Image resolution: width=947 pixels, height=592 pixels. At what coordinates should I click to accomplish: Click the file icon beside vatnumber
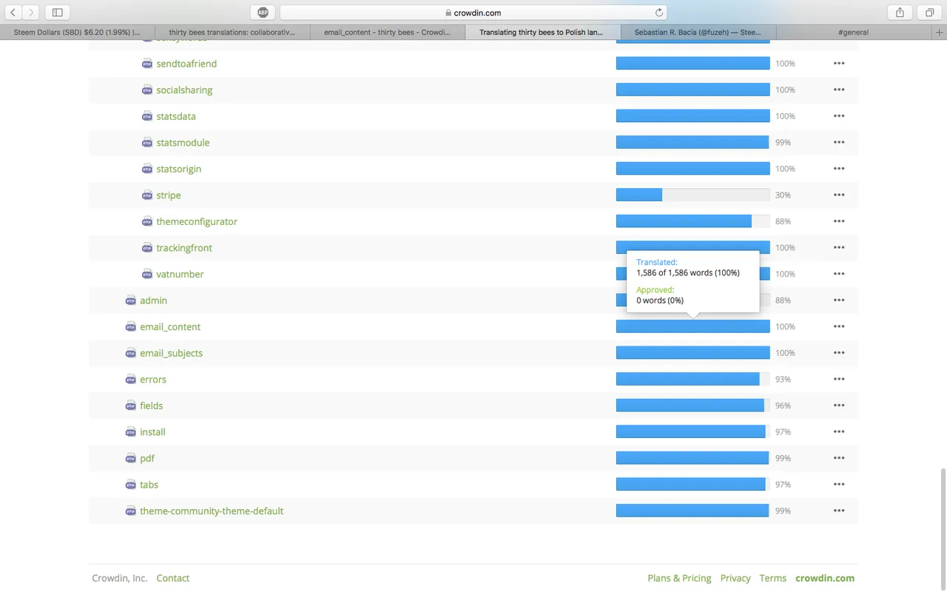pos(146,274)
